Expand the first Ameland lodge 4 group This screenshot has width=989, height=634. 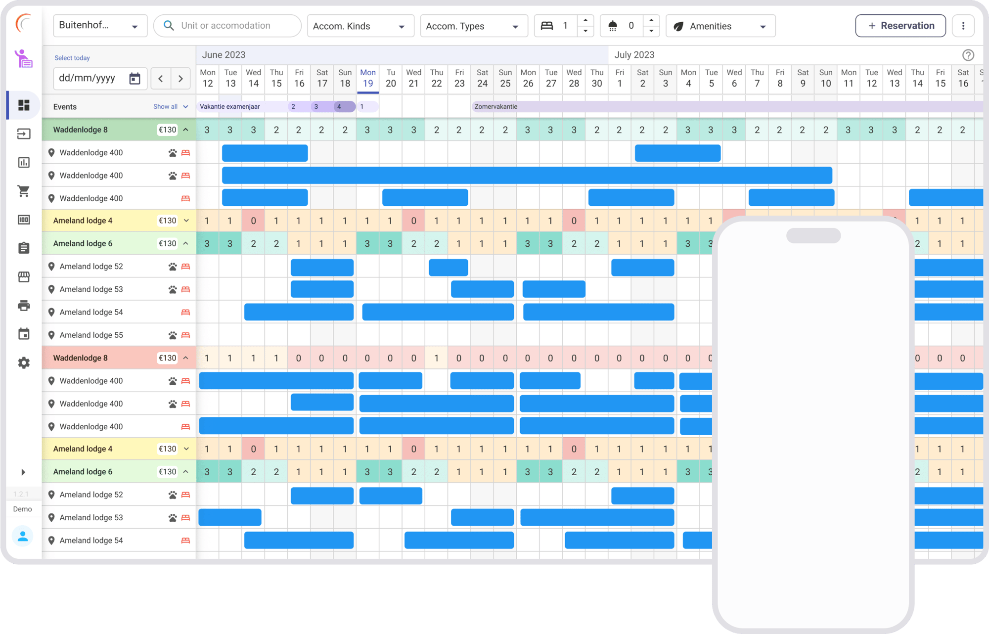[186, 221]
